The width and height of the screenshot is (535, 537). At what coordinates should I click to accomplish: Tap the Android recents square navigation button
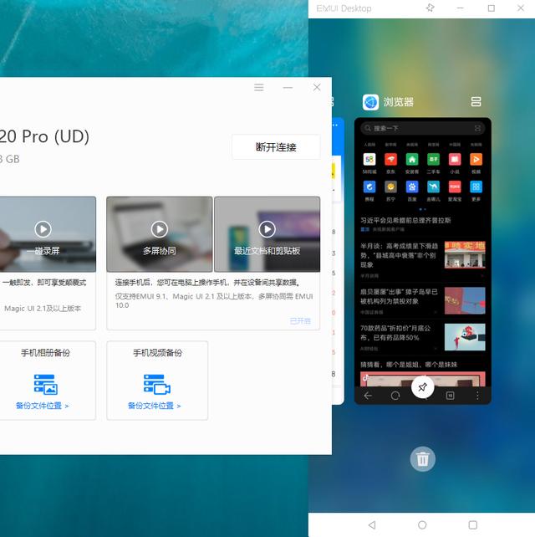point(473,524)
